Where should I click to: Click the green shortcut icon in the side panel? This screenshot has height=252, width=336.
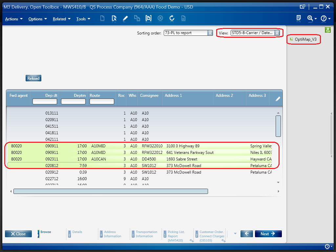[x=327, y=30]
